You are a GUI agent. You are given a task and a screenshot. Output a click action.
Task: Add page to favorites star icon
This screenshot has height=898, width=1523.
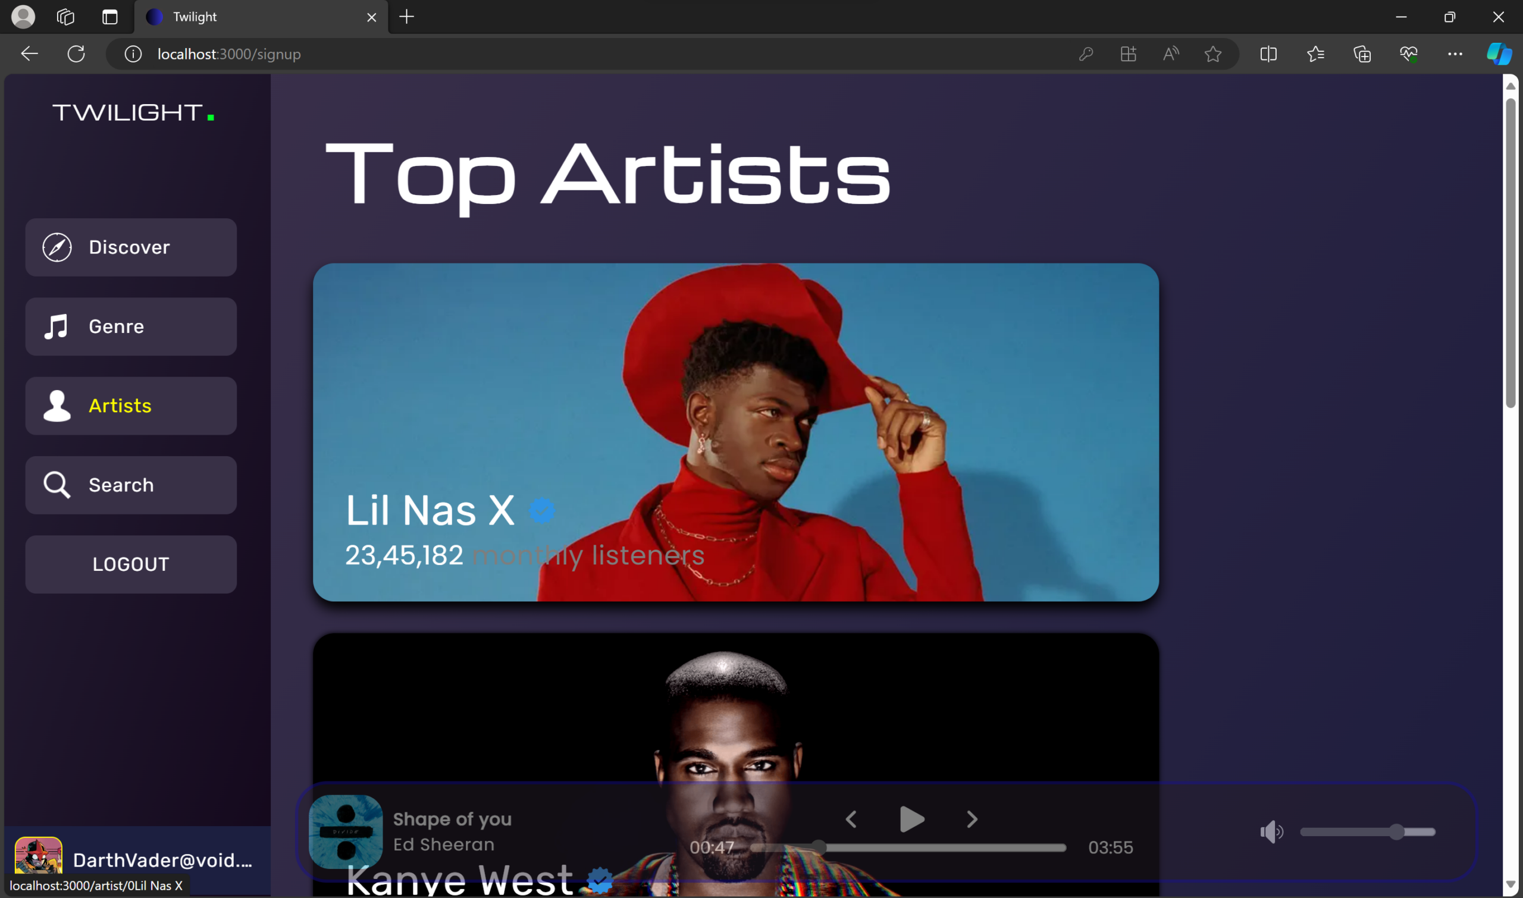coord(1213,54)
